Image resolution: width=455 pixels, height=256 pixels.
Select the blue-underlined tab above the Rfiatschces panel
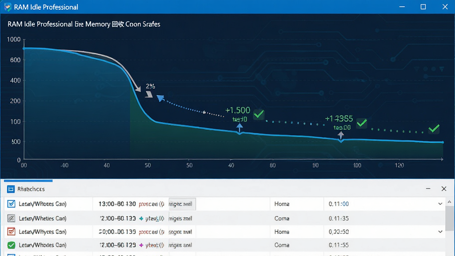tap(28, 181)
